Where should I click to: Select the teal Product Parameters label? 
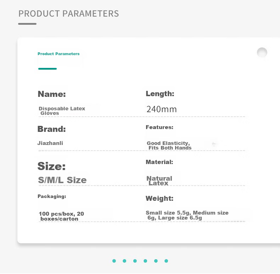point(58,54)
